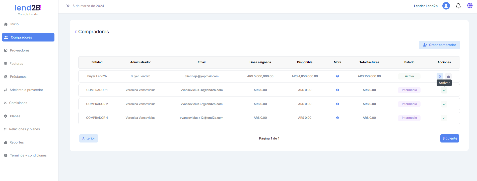Open the Proveedores menu item
The image size is (477, 181).
20,50
